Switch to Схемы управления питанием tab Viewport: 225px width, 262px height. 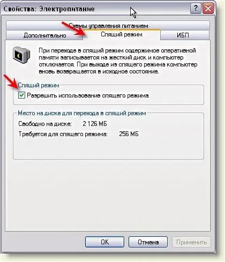click(x=108, y=25)
